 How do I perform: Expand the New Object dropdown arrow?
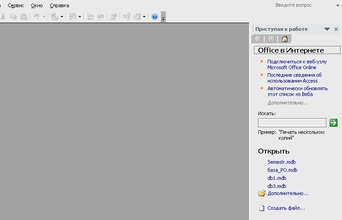point(144,17)
